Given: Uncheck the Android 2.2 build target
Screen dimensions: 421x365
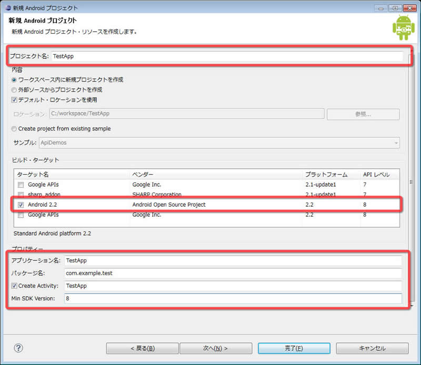Looking at the screenshot, I should pyautogui.click(x=21, y=205).
